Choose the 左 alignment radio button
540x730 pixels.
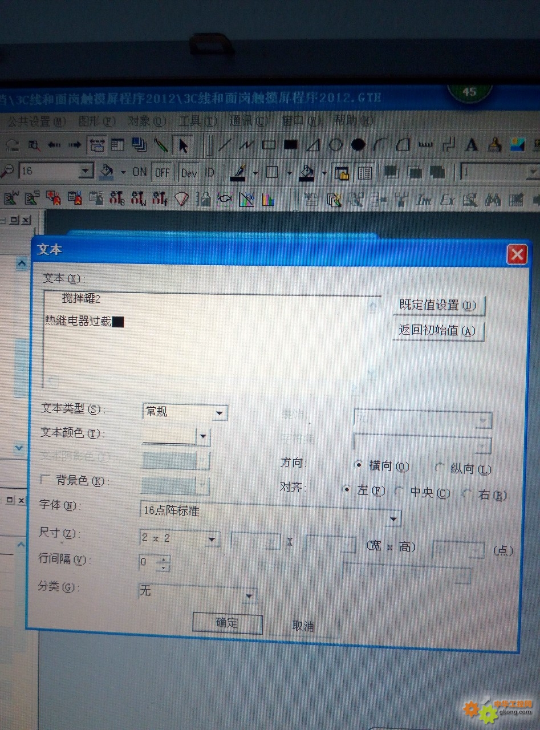(x=346, y=490)
